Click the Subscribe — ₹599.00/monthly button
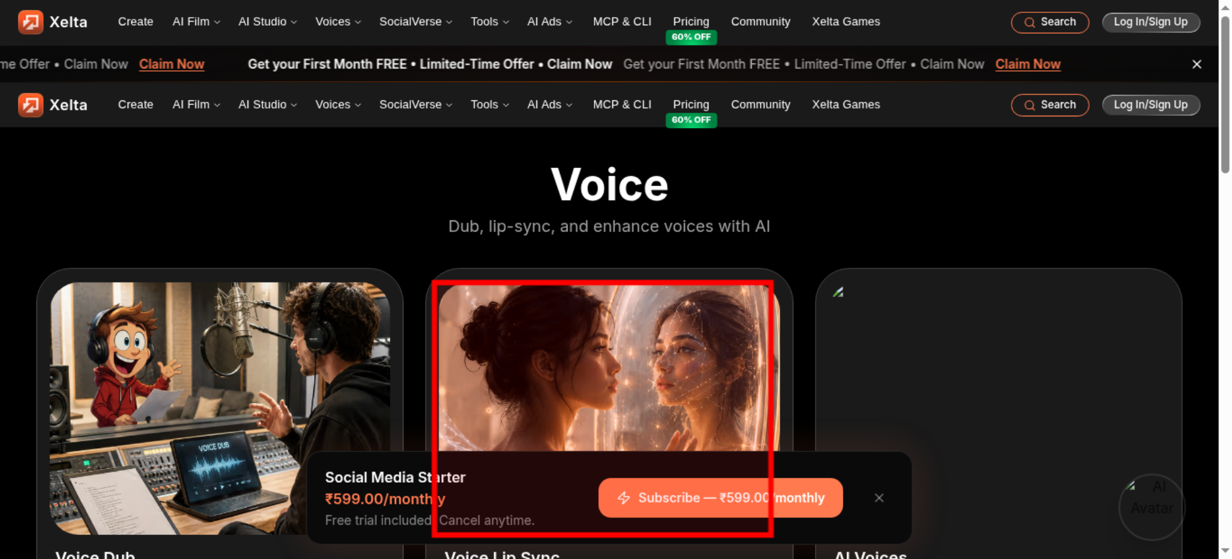This screenshot has height=559, width=1232. (720, 498)
